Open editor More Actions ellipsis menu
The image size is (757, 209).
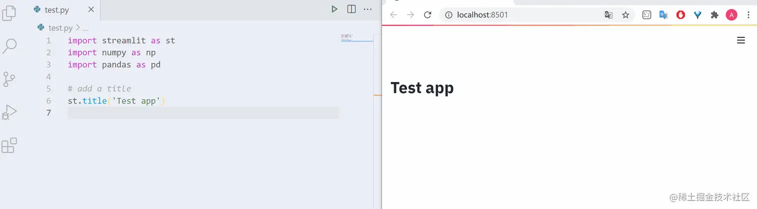coord(367,9)
